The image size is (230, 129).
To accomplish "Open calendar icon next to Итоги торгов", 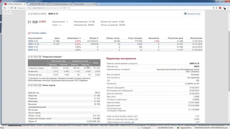I will pyautogui.click(x=40, y=85).
